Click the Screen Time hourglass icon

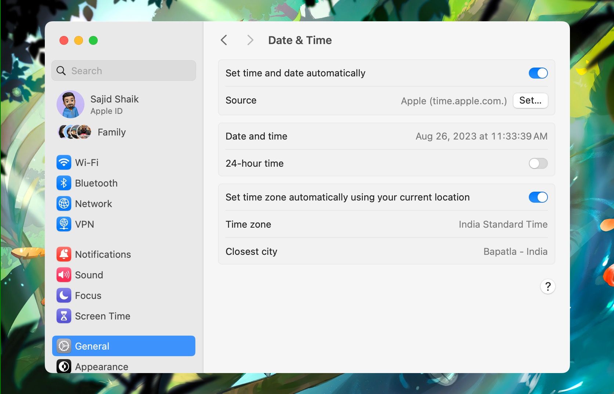tap(64, 316)
